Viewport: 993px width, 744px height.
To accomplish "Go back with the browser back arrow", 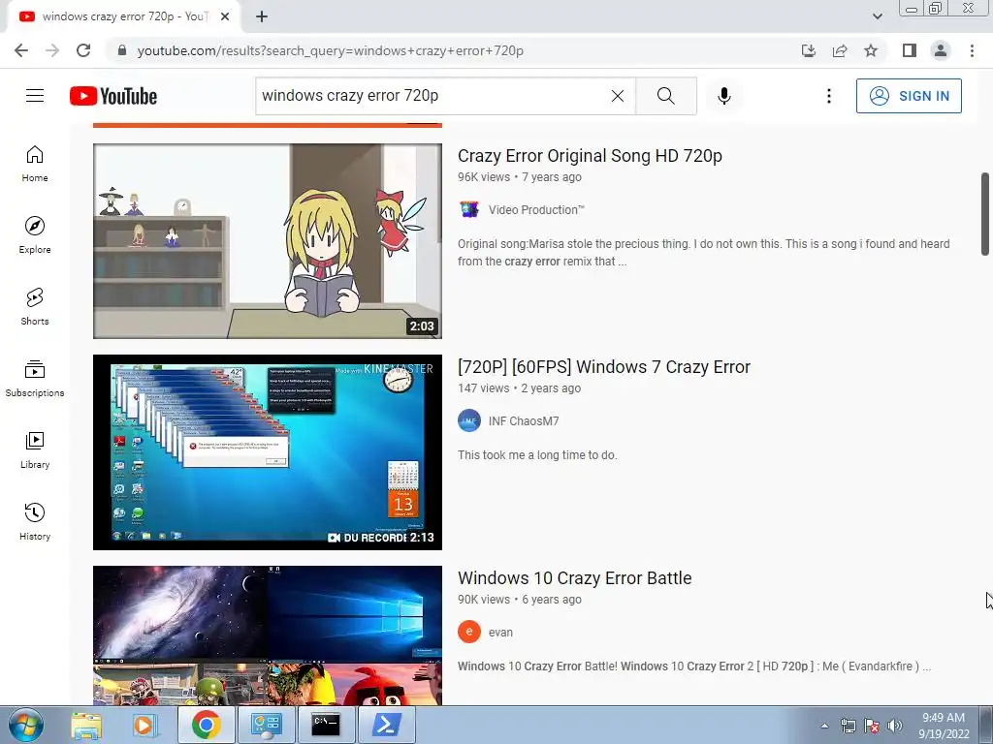I will tap(21, 50).
